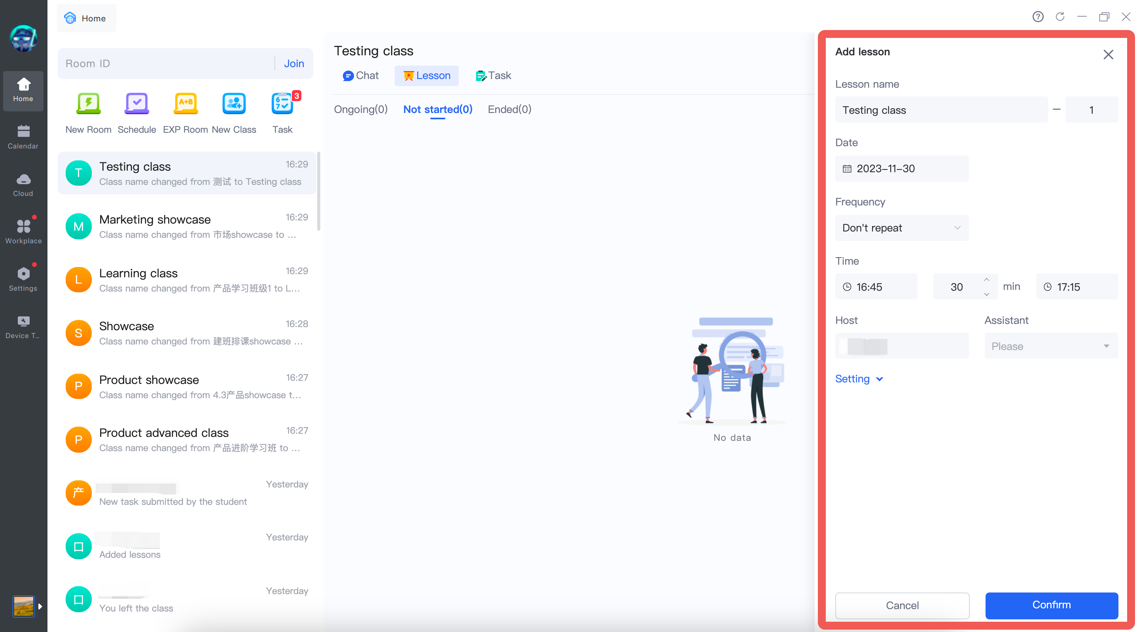
Task: Click the help question mark icon
Action: pos(1038,17)
